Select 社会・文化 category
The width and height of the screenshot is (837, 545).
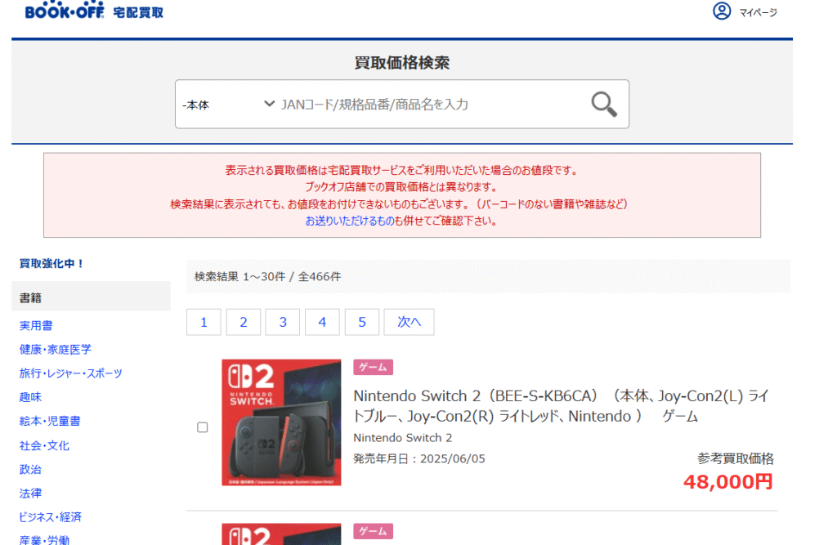click(x=44, y=445)
